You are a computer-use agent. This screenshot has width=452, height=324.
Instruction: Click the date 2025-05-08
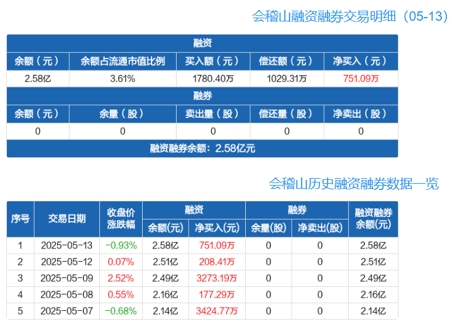point(67,295)
